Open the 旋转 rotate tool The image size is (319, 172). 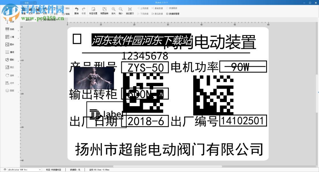pyautogui.click(x=10, y=75)
